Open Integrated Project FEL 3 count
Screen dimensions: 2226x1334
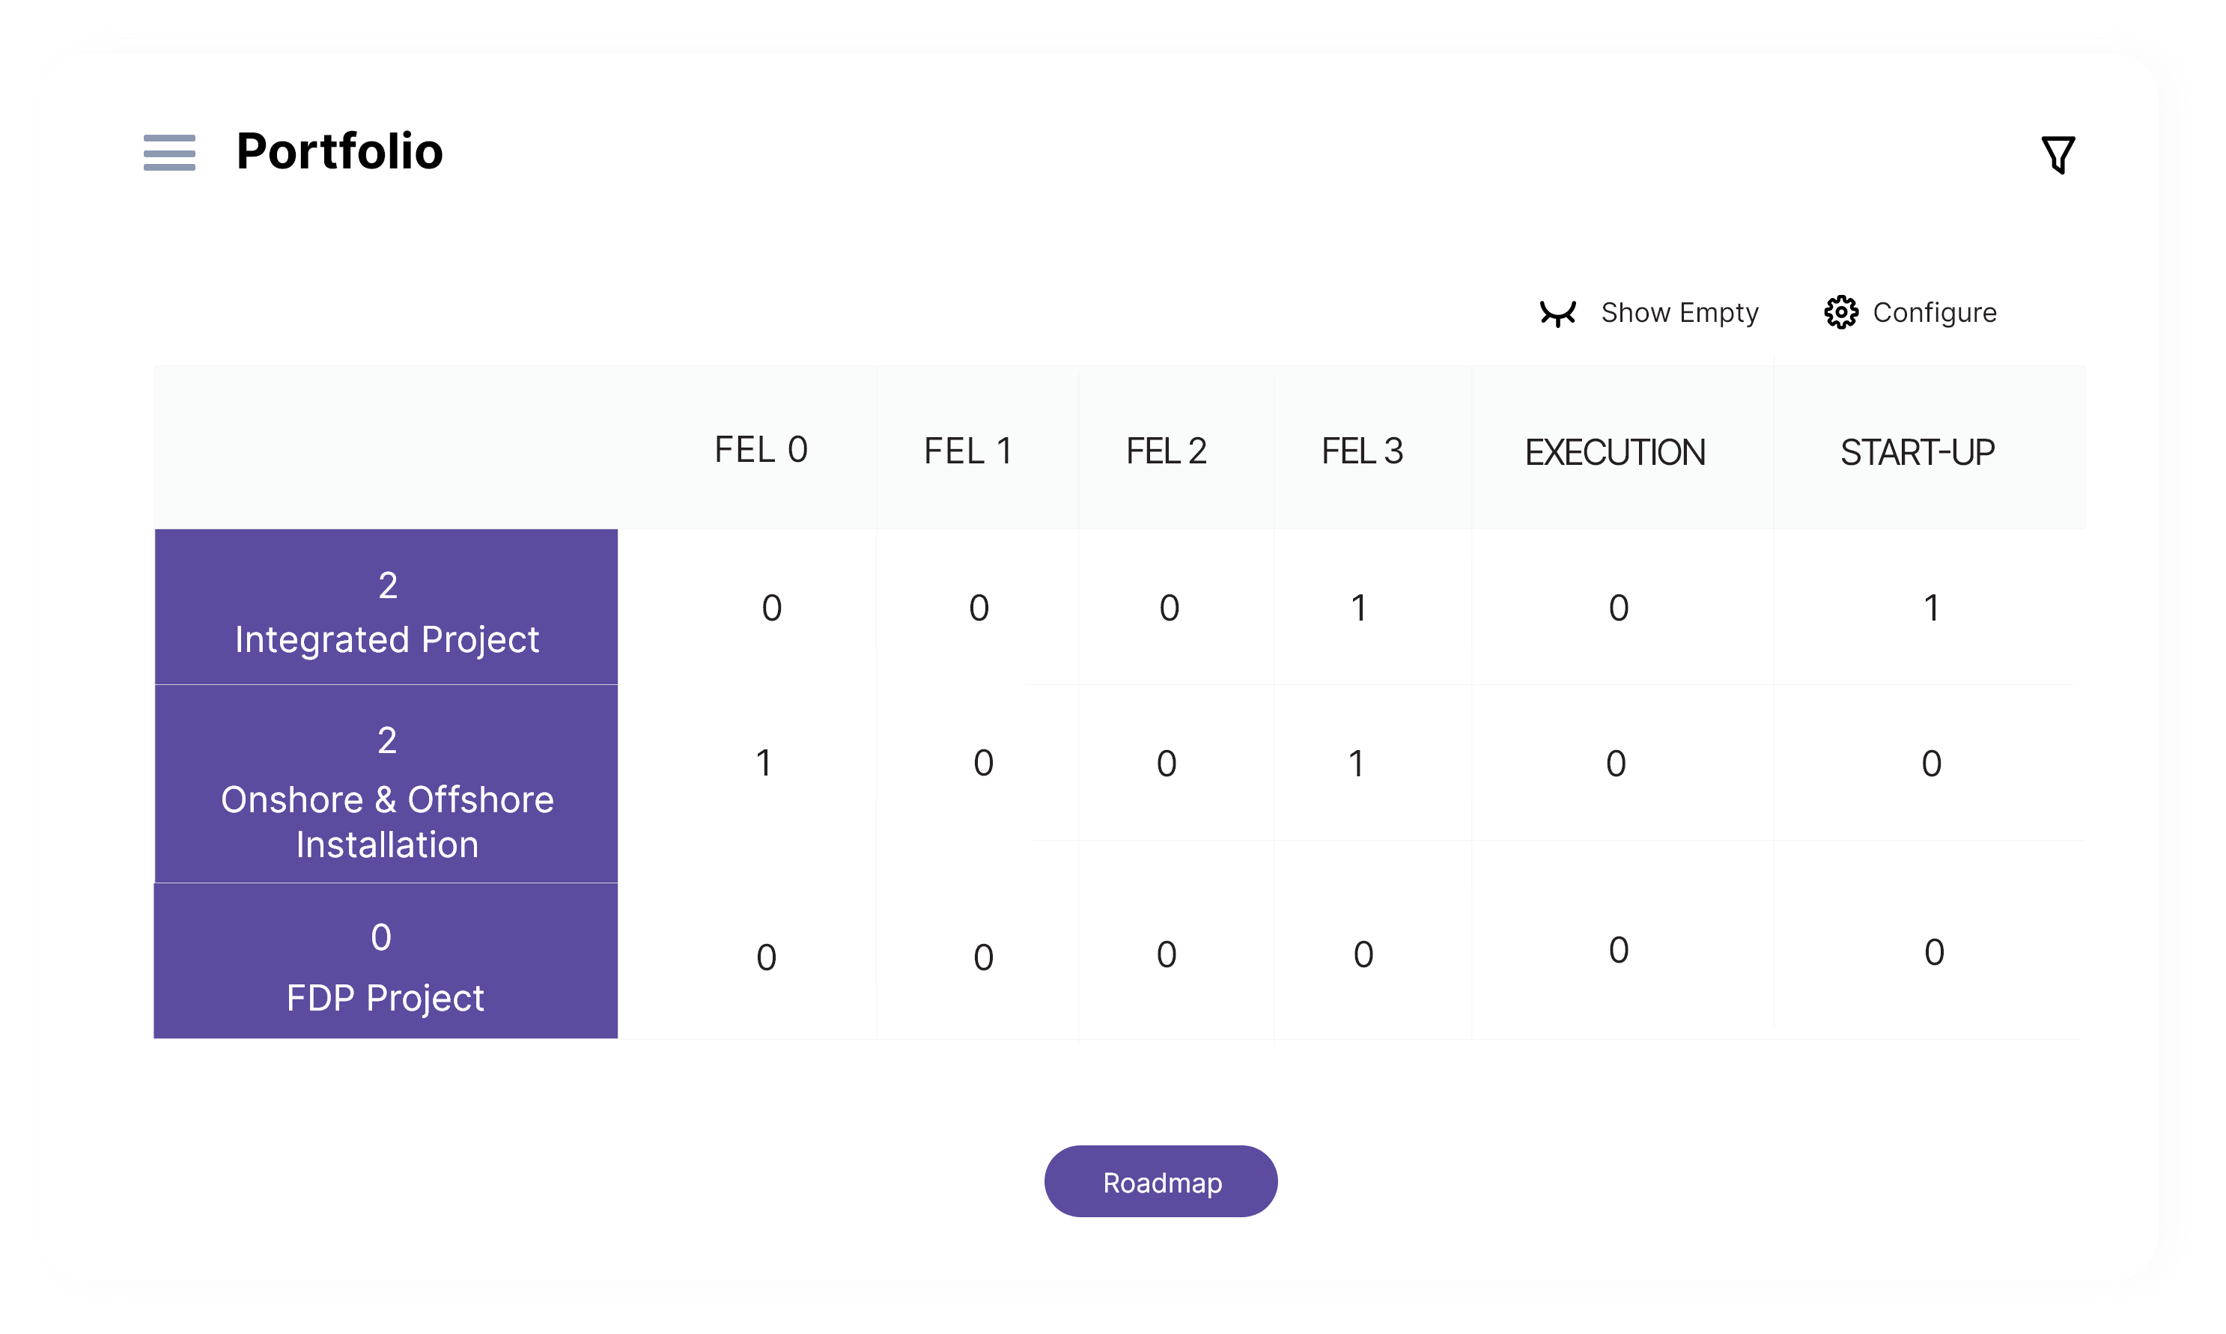[1358, 609]
